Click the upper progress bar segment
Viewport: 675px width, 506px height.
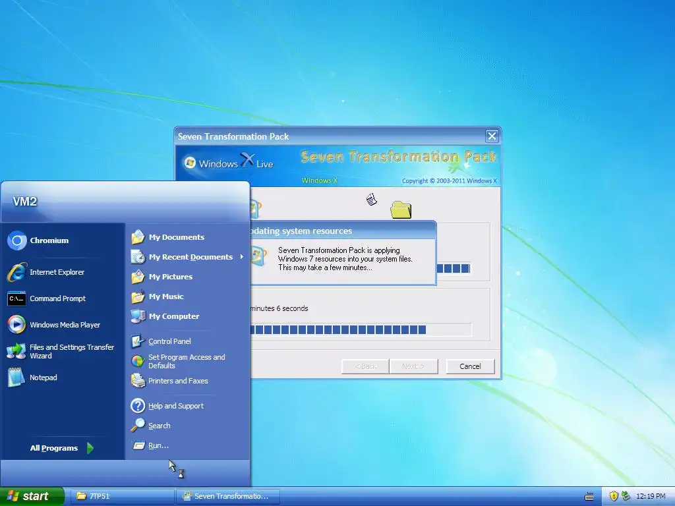tap(454, 269)
